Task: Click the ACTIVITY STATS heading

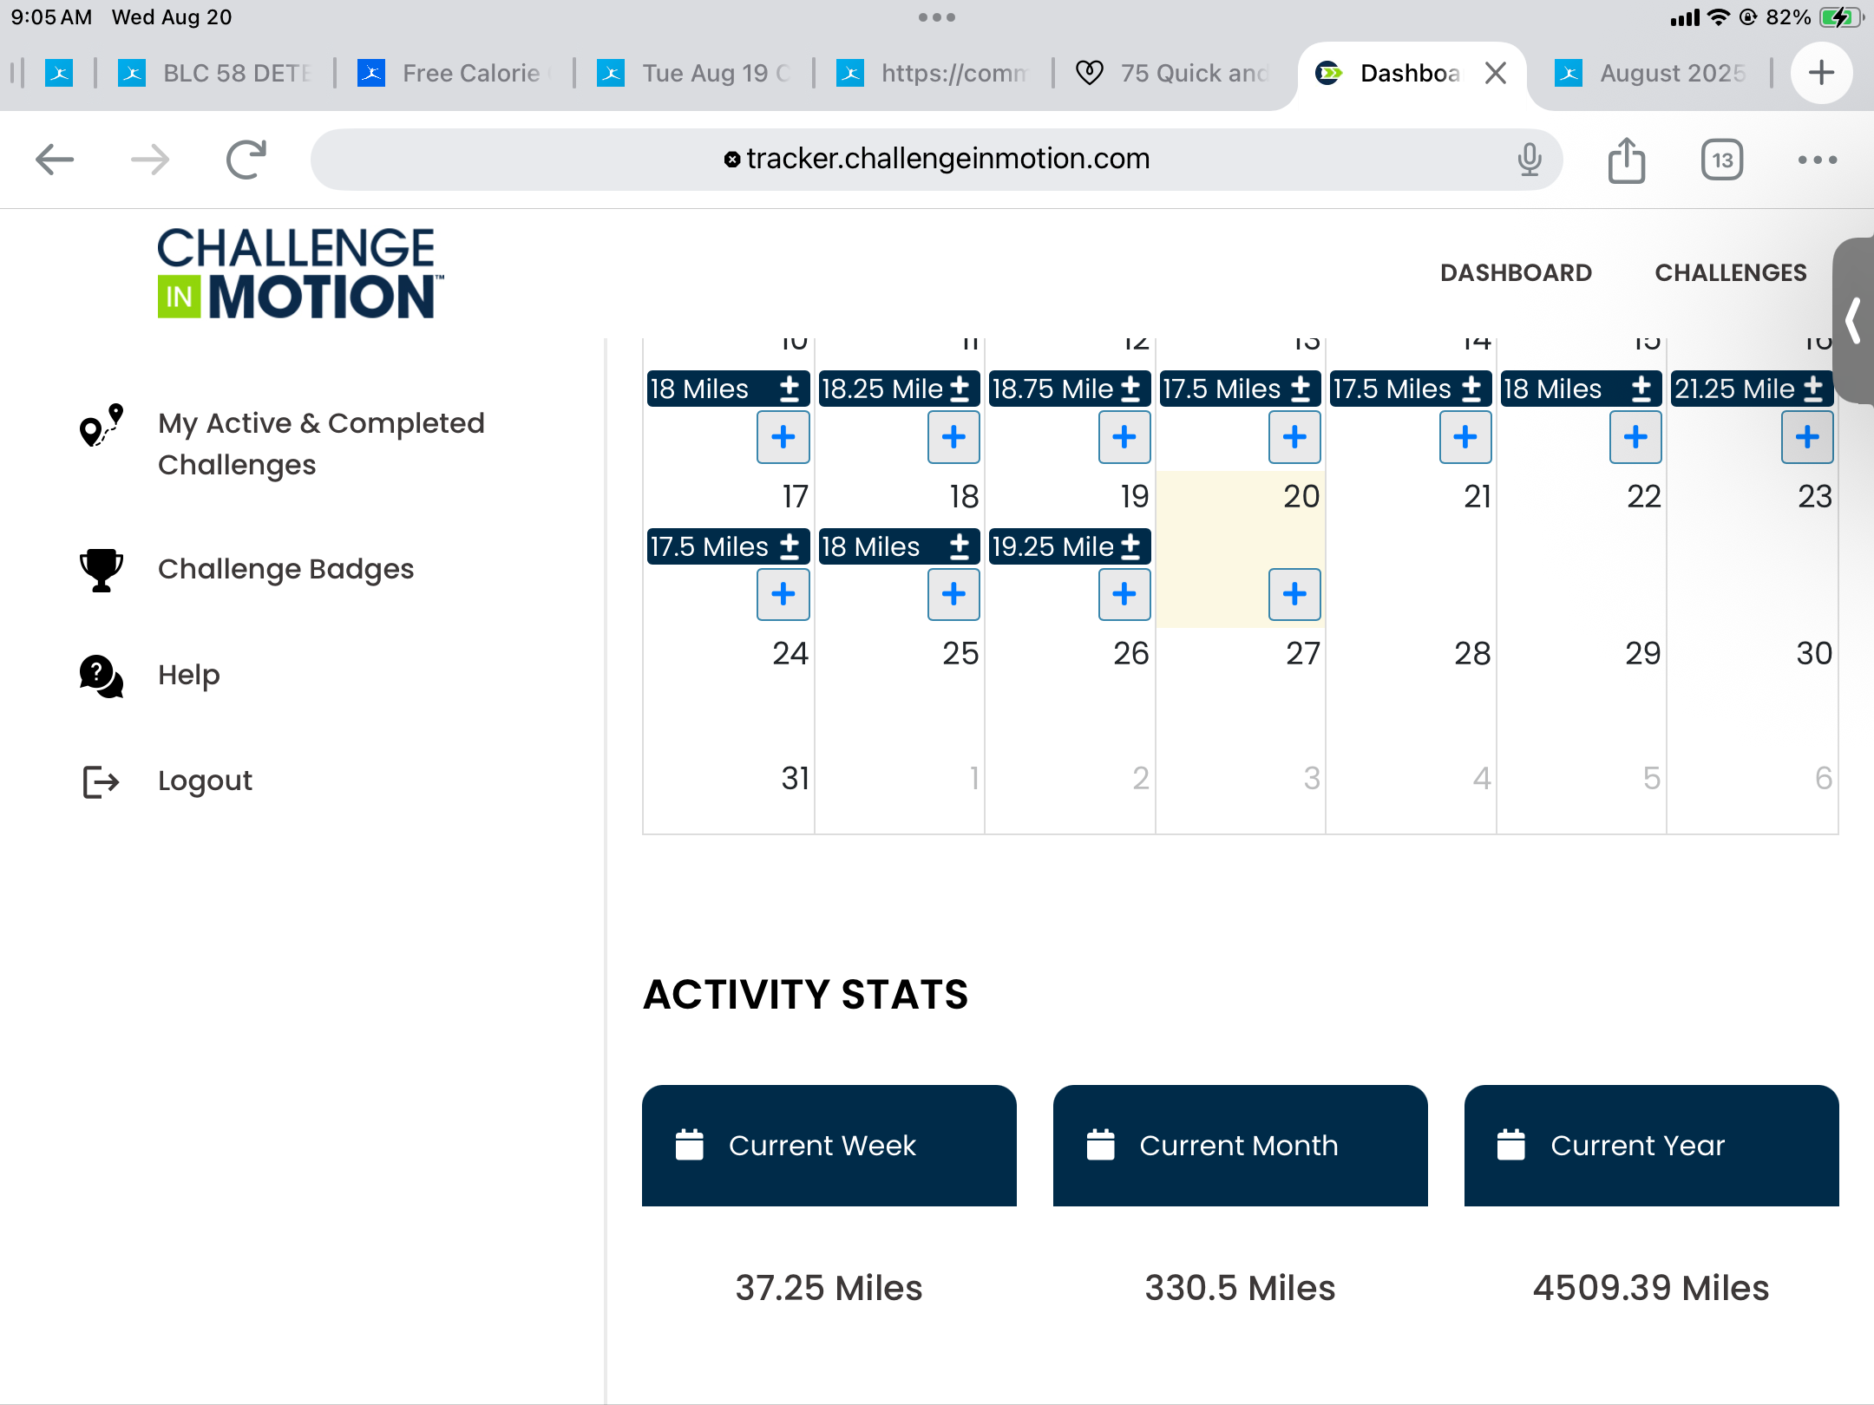Action: [x=805, y=995]
